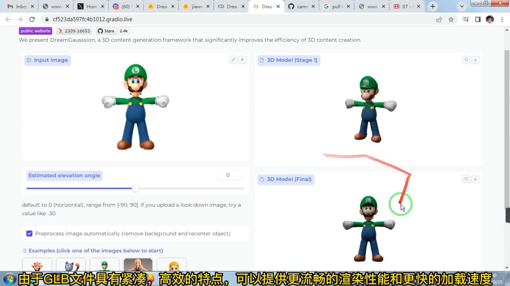Click the site lock icon in address bar
Image resolution: width=510 pixels, height=286 pixels.
(x=46, y=19)
